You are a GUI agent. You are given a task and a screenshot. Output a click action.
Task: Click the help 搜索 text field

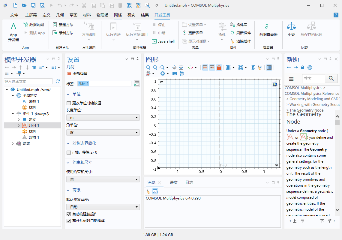(313, 78)
